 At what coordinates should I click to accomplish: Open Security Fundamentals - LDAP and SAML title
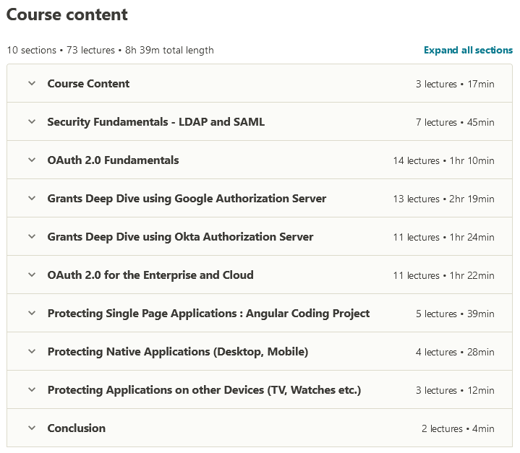point(155,122)
